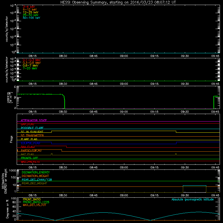This screenshot has height=223, width=223.
Task: Click the GOES flux rise near 09:45
Action: click(x=214, y=102)
